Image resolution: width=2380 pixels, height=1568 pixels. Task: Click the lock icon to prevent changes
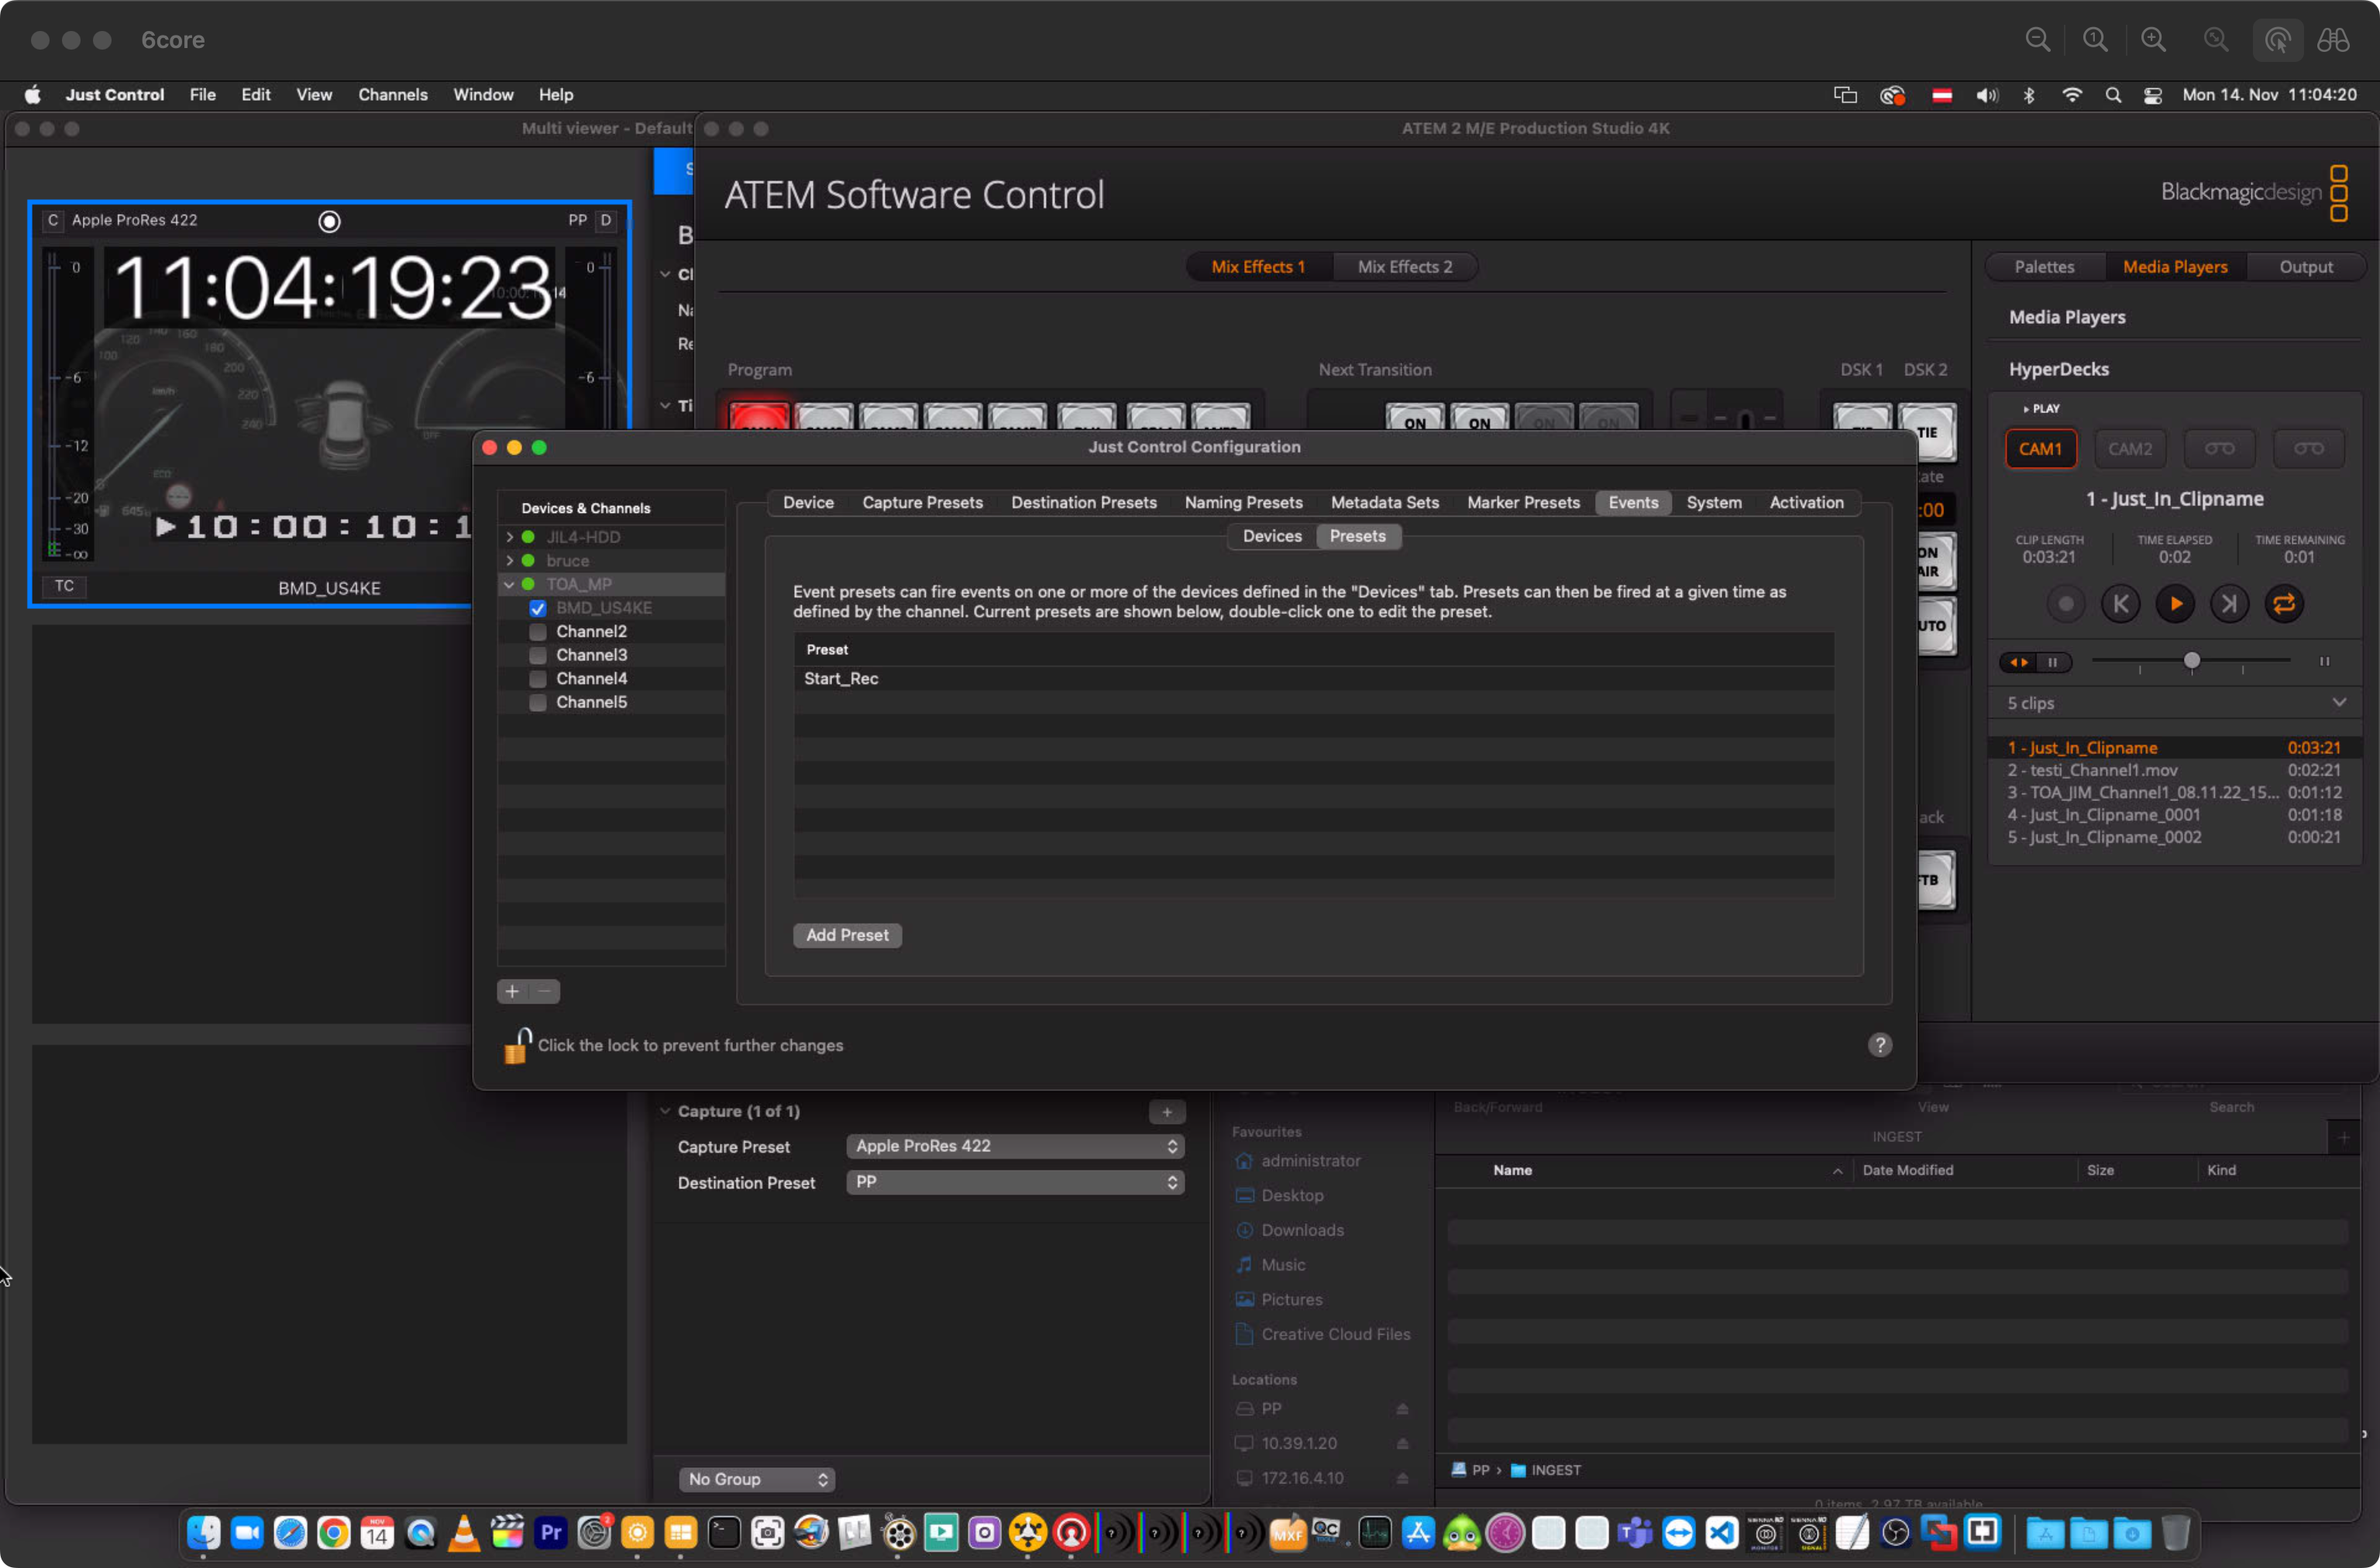coord(516,1045)
